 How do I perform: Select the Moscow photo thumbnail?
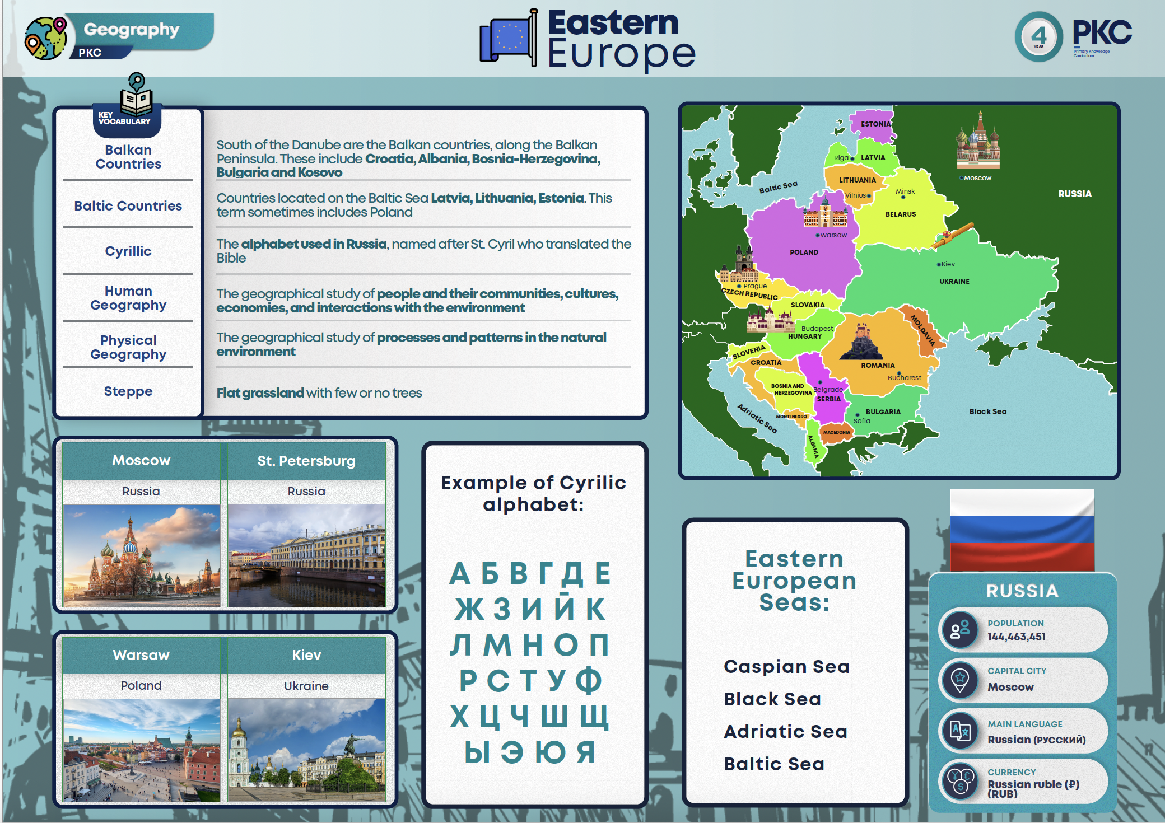point(141,555)
